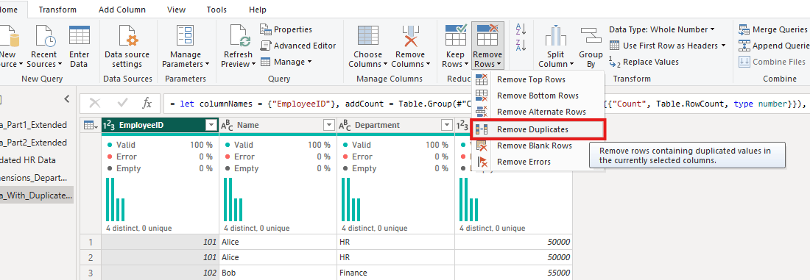Open the Department column filter dropdown
The image size is (810, 280).
pyautogui.click(x=447, y=126)
